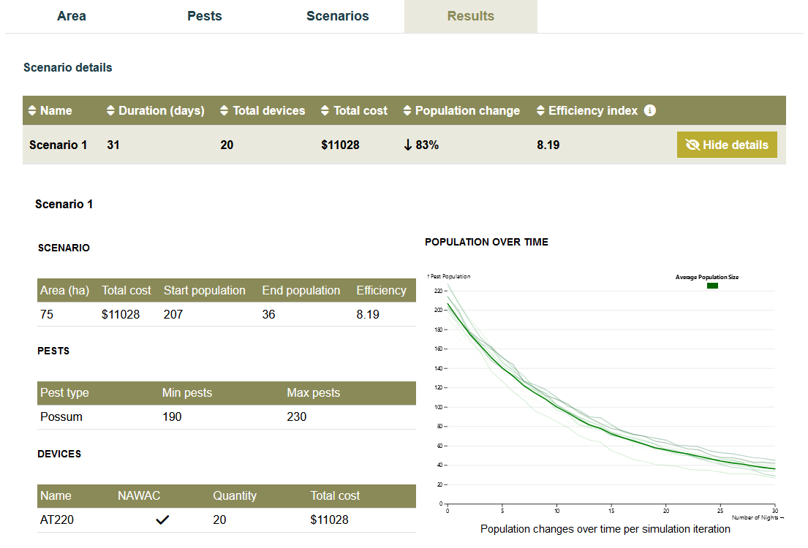Select the Results tab
808x548 pixels.
coord(470,16)
